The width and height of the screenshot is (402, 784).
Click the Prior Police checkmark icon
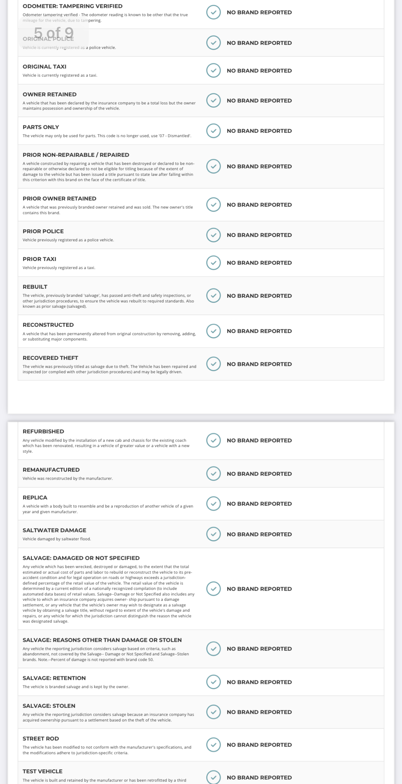point(213,235)
